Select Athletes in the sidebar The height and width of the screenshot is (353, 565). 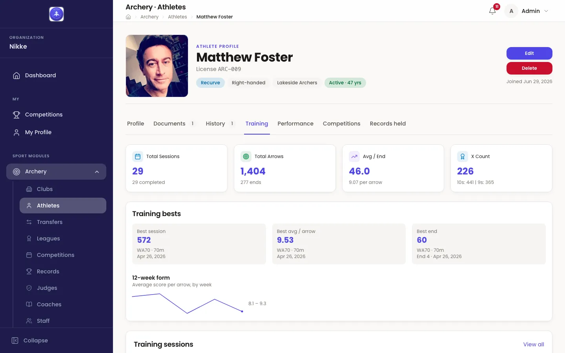pos(63,206)
